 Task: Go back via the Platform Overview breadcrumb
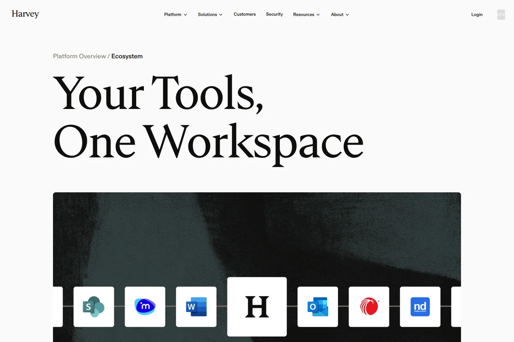pyautogui.click(x=79, y=56)
